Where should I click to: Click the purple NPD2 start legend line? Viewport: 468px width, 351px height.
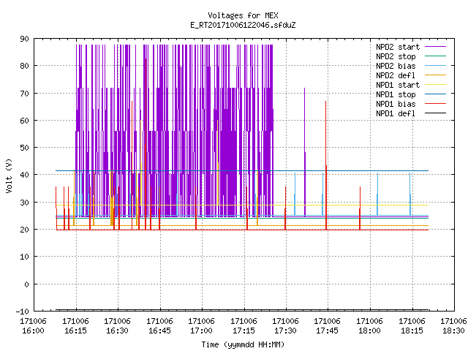pos(436,47)
